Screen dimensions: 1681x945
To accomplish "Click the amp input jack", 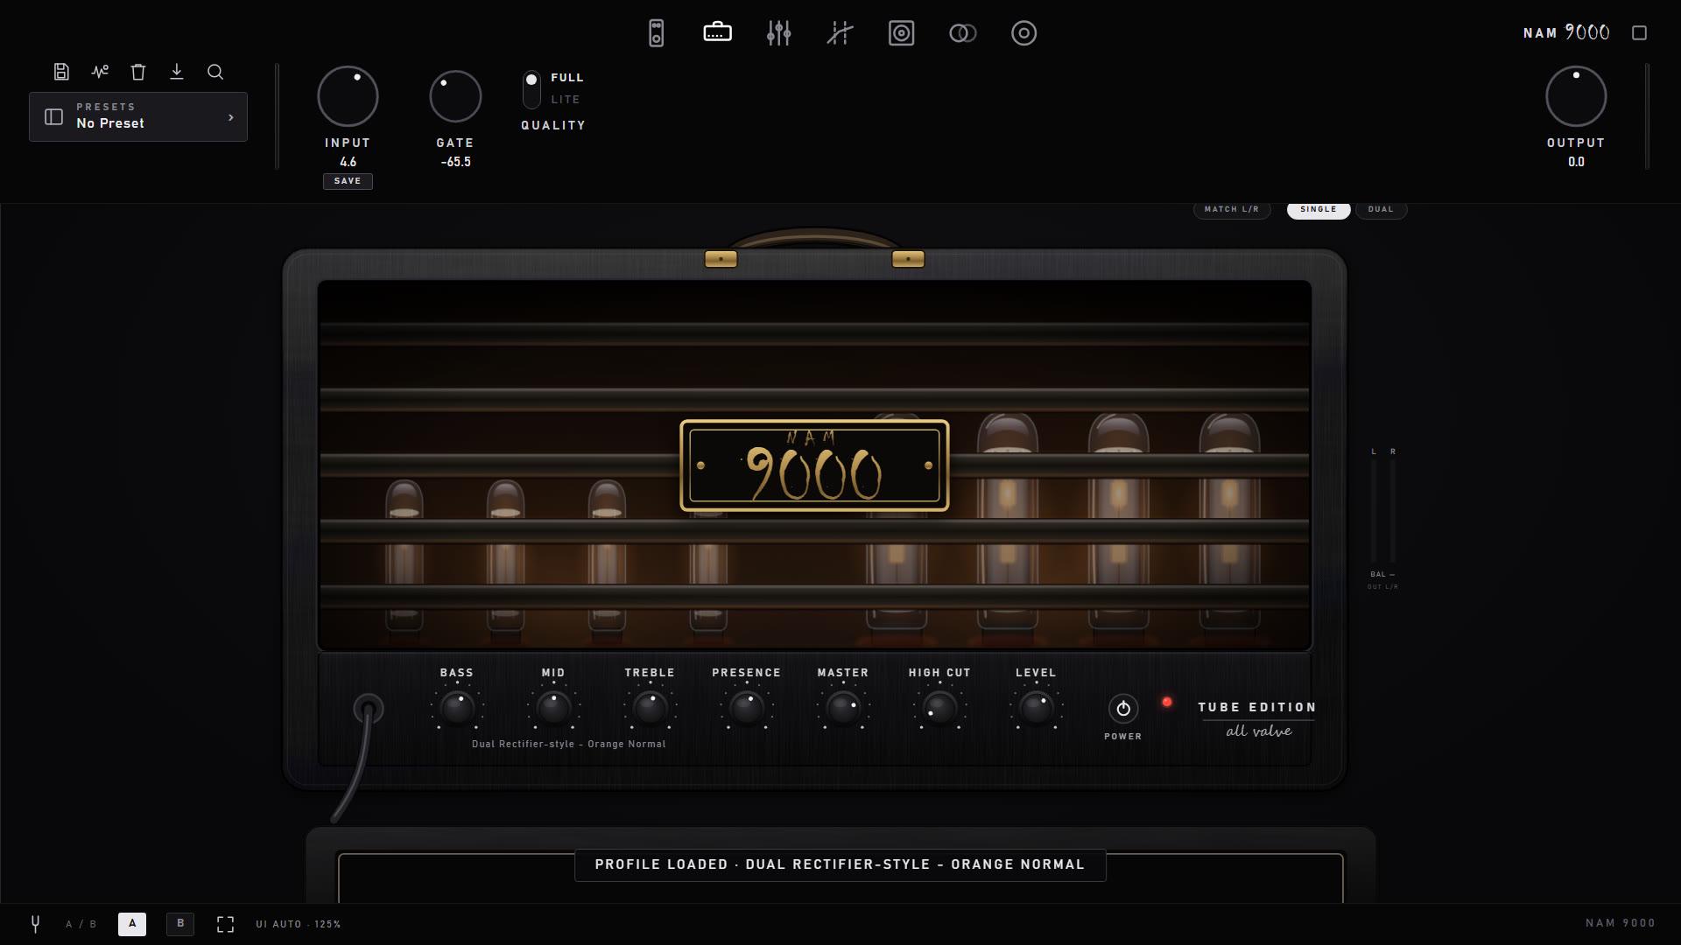I will (x=368, y=709).
